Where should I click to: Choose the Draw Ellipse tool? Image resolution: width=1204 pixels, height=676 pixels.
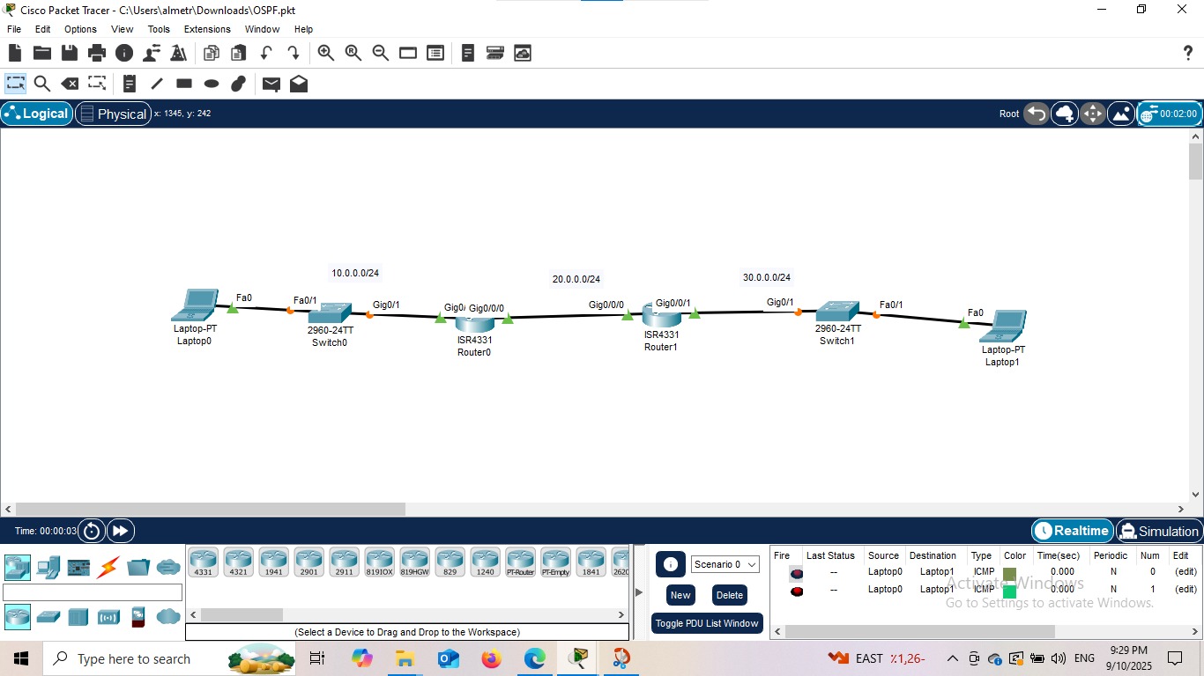coord(212,84)
